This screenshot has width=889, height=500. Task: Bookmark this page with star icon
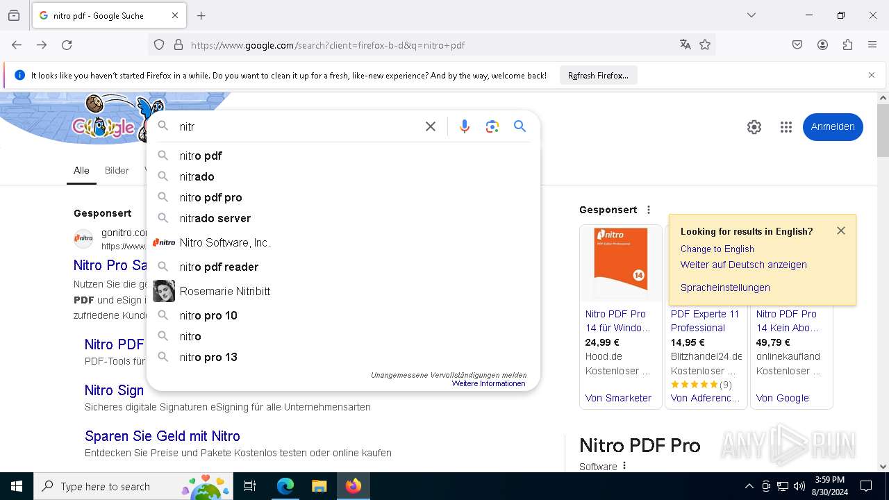tap(705, 45)
